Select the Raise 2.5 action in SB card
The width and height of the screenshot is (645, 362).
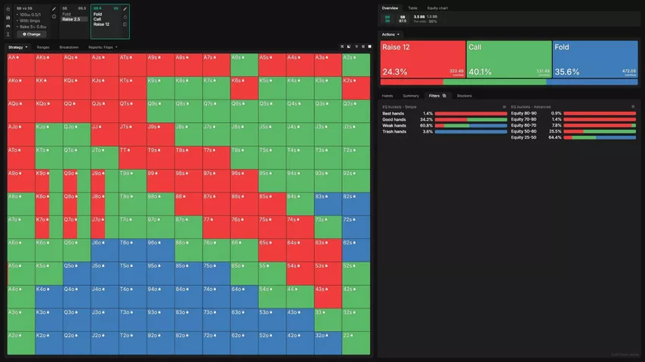[71, 19]
